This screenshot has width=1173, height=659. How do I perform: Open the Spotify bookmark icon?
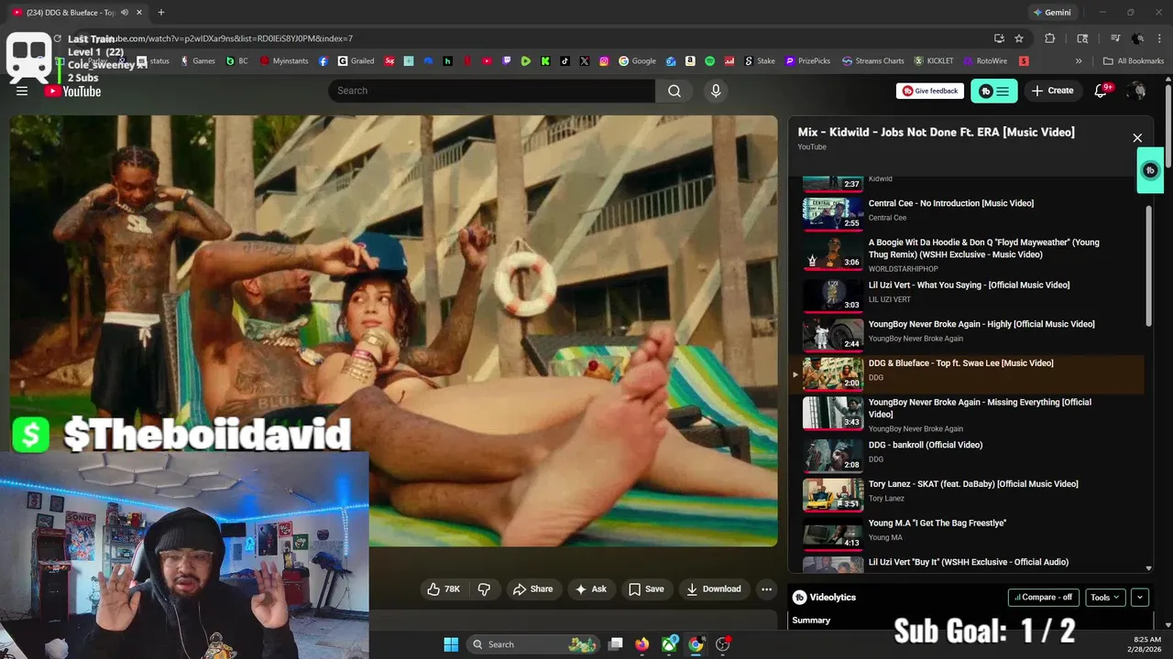point(710,61)
